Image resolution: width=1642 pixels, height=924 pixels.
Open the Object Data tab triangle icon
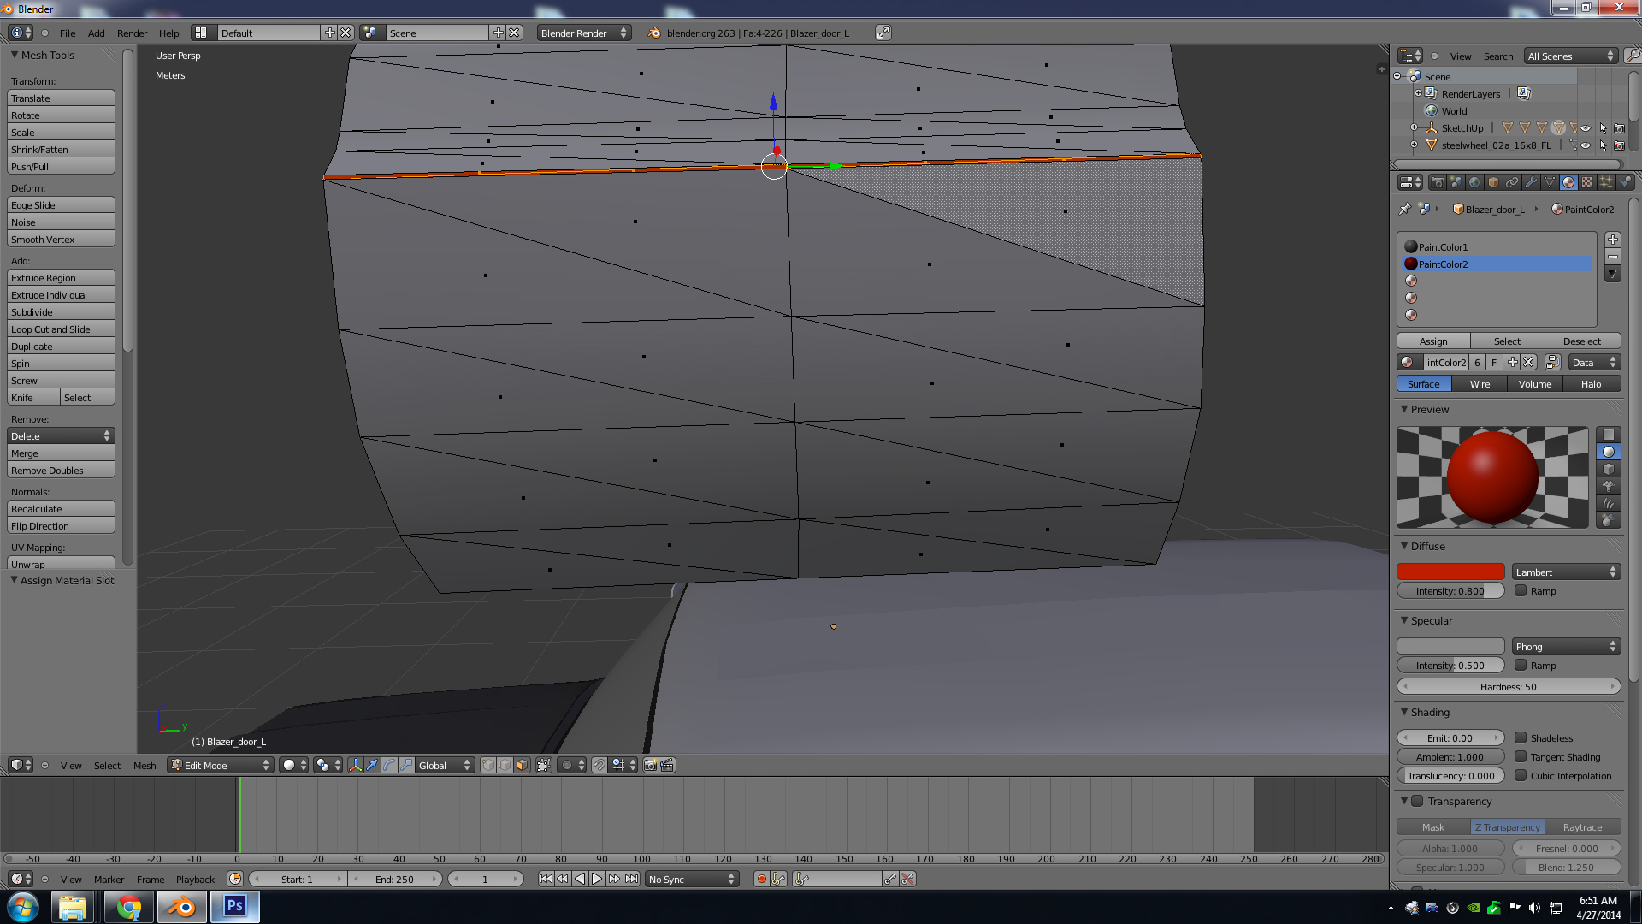click(1550, 182)
